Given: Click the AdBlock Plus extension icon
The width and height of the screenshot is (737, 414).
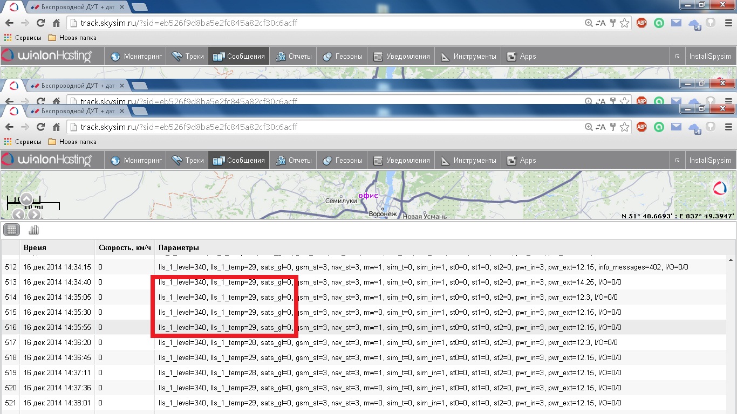Looking at the screenshot, I should (x=642, y=127).
